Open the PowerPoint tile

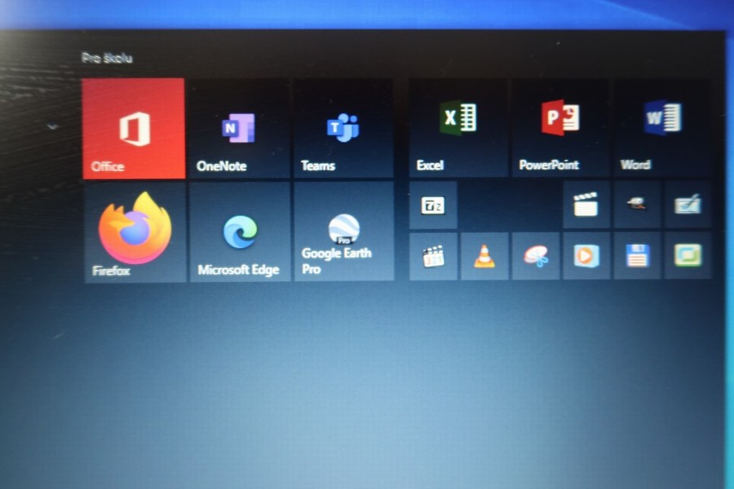click(561, 128)
